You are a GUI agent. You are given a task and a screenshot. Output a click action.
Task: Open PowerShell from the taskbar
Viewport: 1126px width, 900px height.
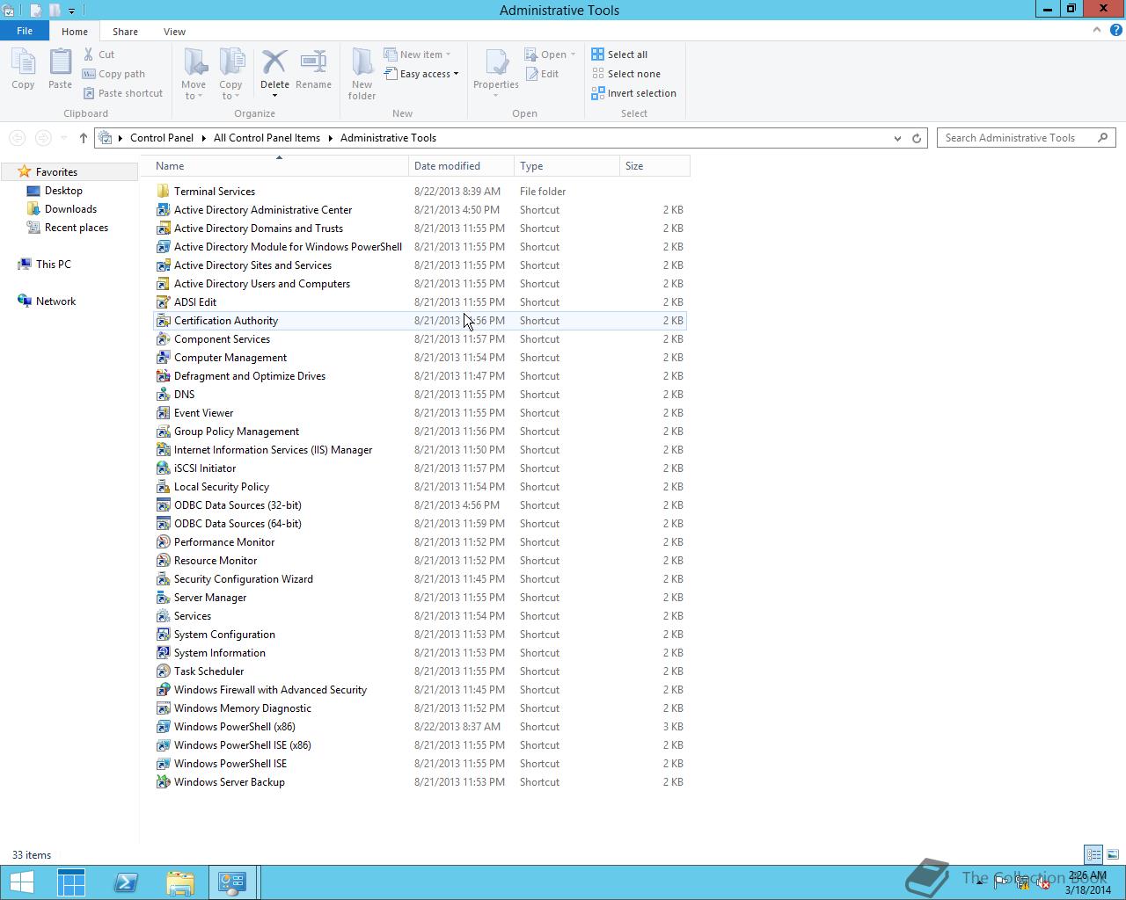[126, 882]
